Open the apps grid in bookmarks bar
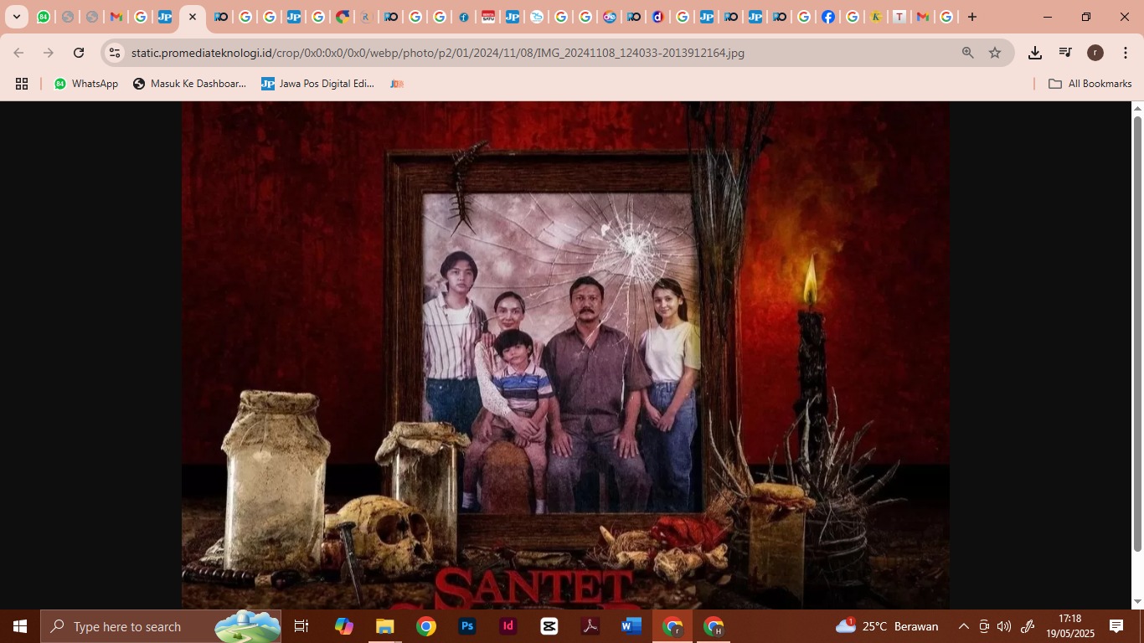Viewport: 1144px width, 643px height. coord(22,84)
